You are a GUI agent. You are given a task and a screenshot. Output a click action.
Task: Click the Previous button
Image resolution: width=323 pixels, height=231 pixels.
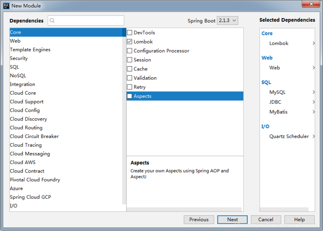click(x=199, y=219)
